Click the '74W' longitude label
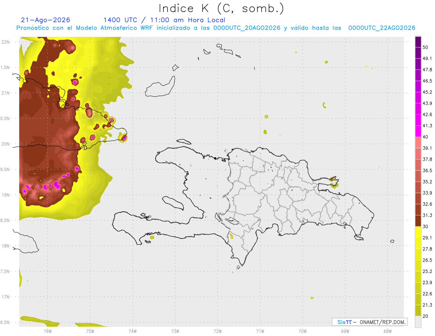 tap(132, 331)
